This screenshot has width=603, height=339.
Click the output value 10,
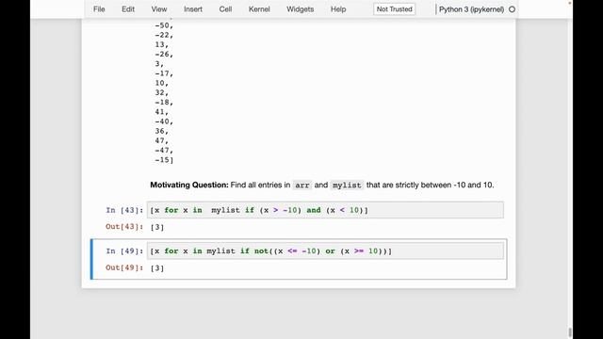pos(162,83)
